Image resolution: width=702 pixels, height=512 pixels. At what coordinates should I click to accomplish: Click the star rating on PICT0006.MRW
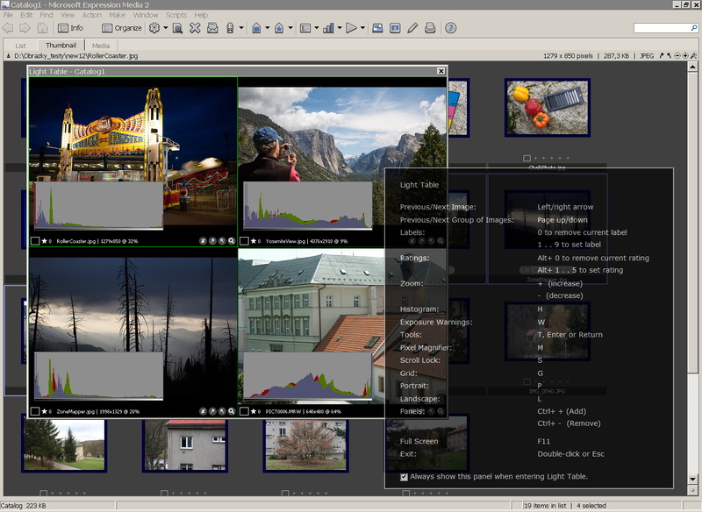(254, 411)
